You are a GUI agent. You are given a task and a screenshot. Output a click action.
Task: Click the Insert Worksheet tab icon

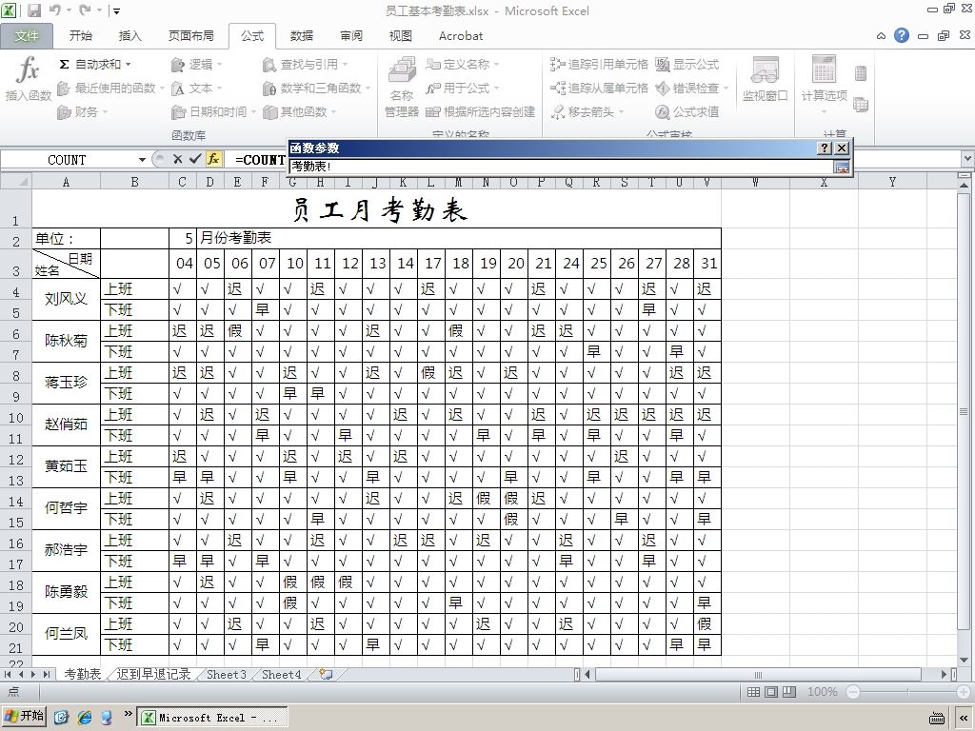326,675
